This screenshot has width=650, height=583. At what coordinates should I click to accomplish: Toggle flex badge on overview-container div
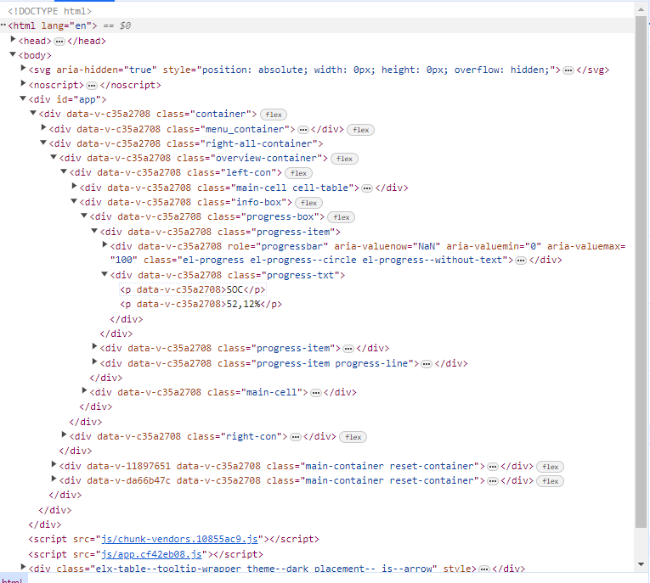(x=344, y=159)
